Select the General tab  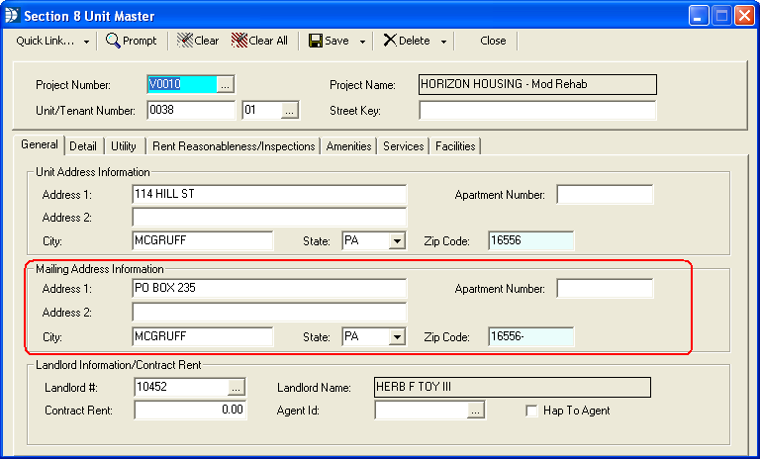click(40, 144)
